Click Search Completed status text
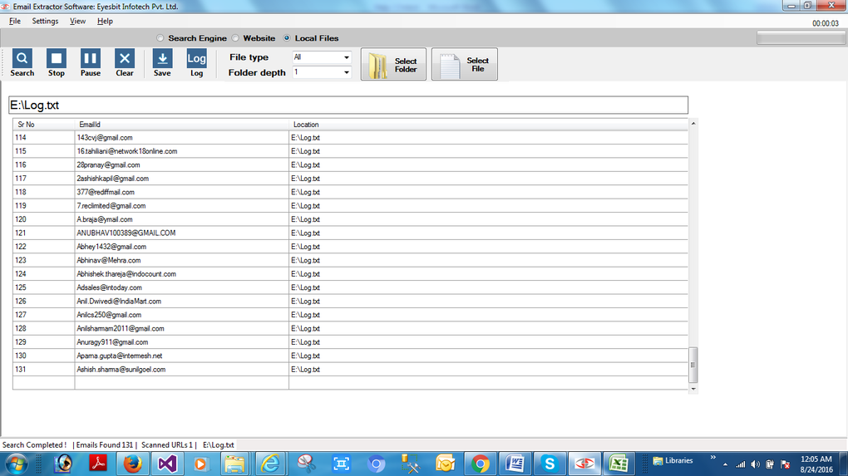The height and width of the screenshot is (476, 848). tap(35, 445)
